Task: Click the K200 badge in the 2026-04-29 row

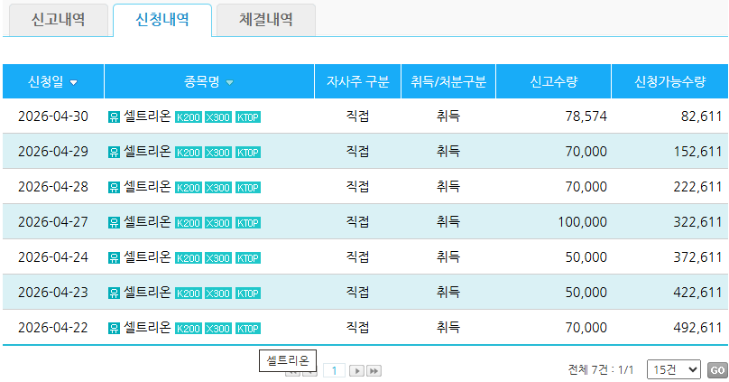Action: tap(189, 152)
